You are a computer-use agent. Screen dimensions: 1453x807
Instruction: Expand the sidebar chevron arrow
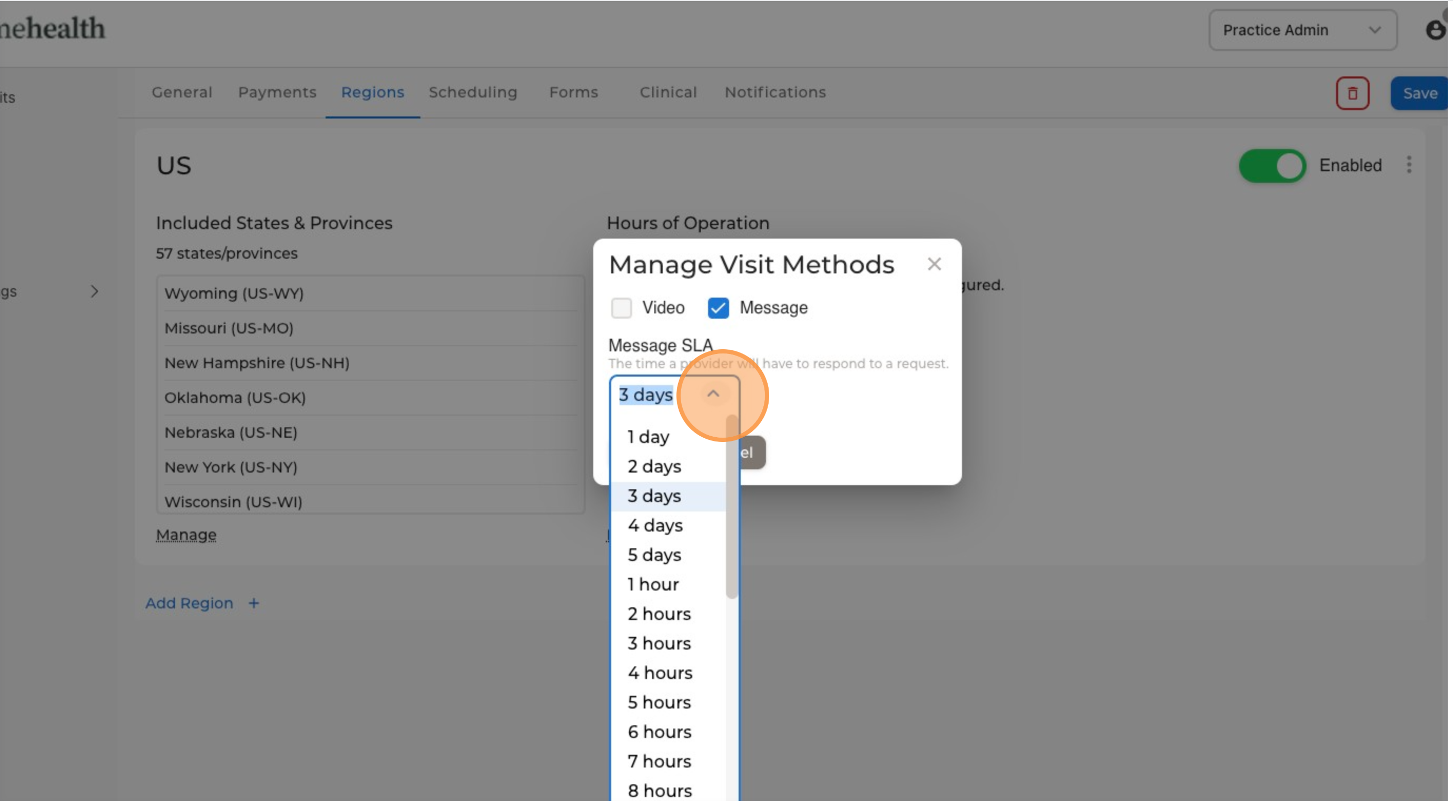pyautogui.click(x=95, y=292)
